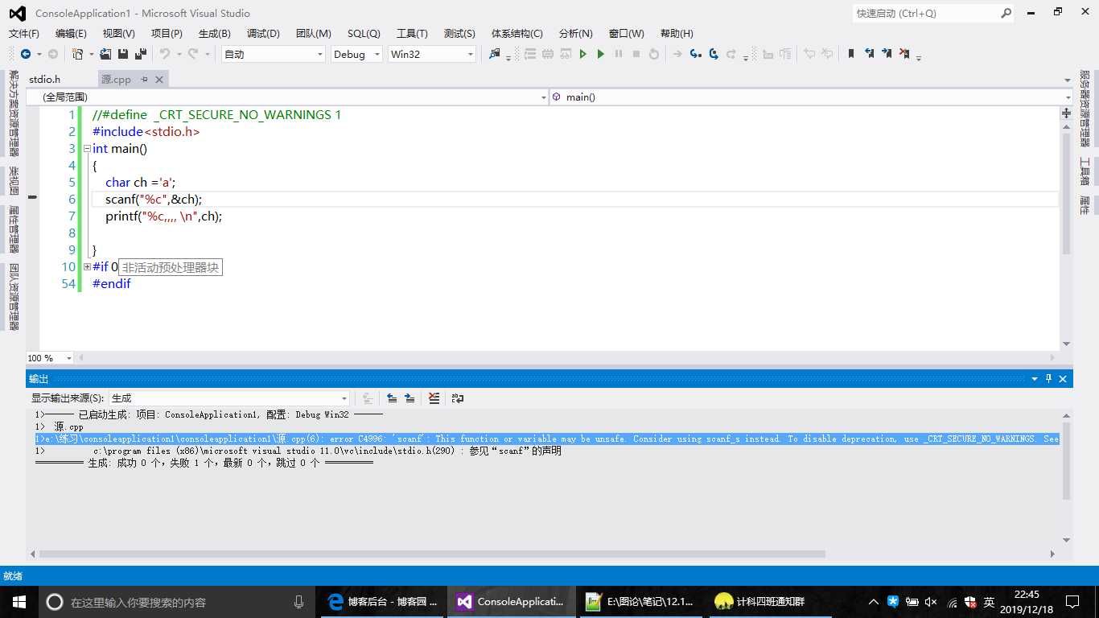Open the SQL(Q) menu
Viewport: 1099px width, 618px height.
(364, 33)
